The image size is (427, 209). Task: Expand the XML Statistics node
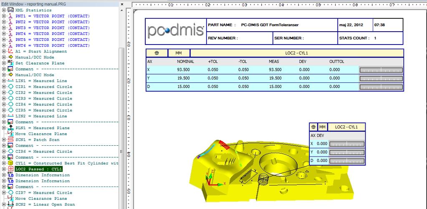click(x=4, y=10)
